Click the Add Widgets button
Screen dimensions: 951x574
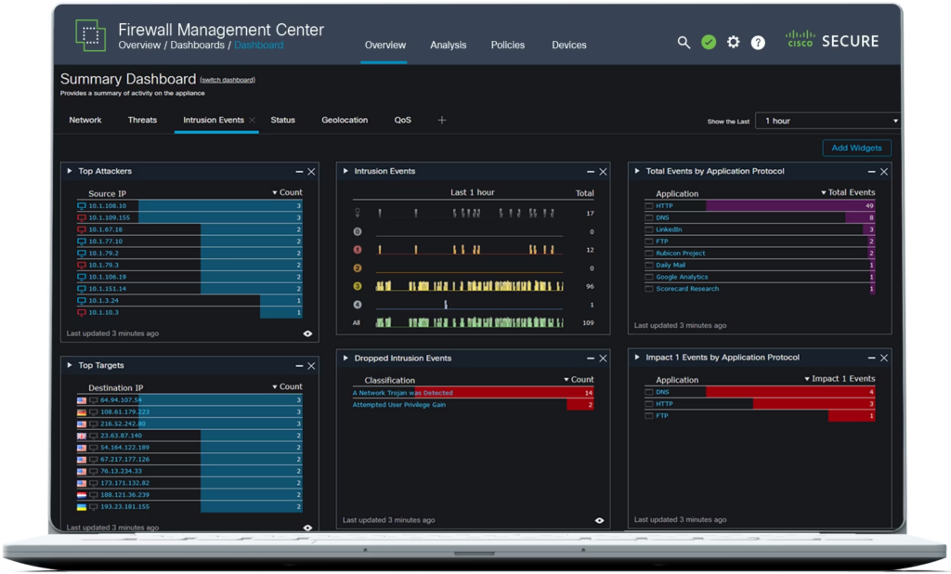pos(855,148)
